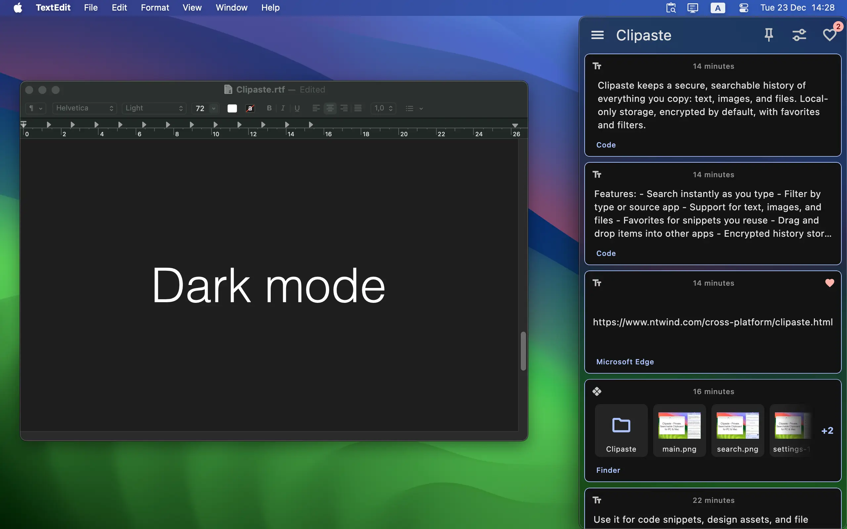Screen dimensions: 847x529
Task: Click the text highlight color icon
Action: tap(250, 108)
